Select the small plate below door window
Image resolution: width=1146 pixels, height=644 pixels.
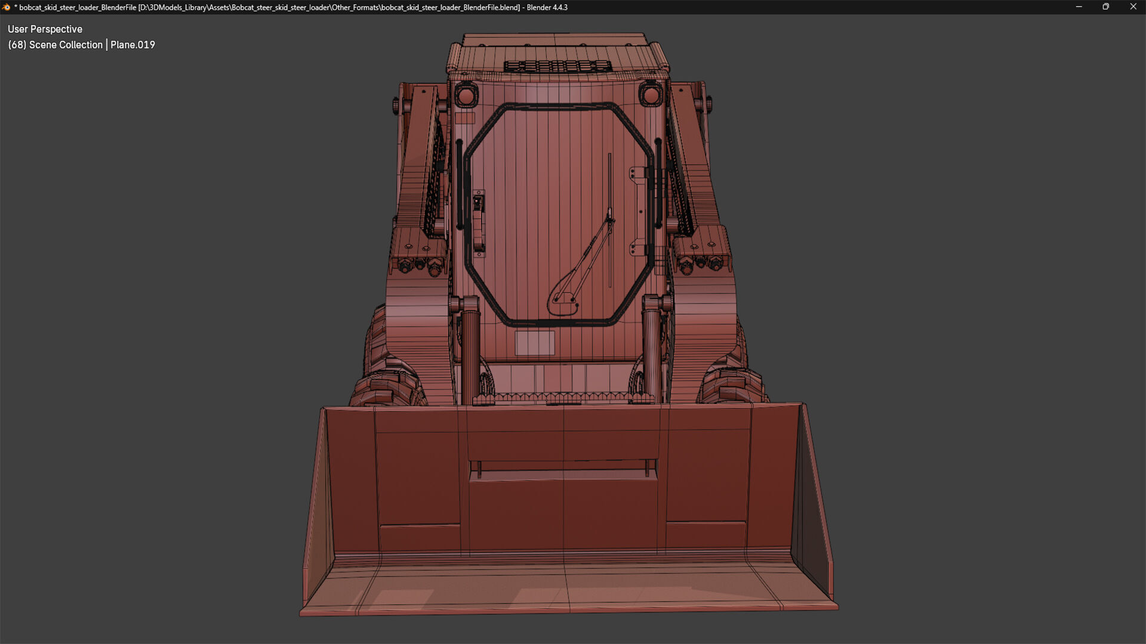[535, 343]
